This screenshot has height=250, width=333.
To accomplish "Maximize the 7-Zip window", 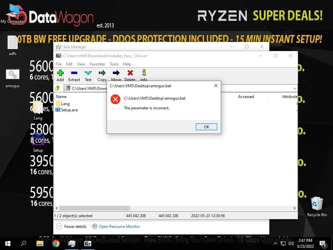I will pyautogui.click(x=275, y=56).
